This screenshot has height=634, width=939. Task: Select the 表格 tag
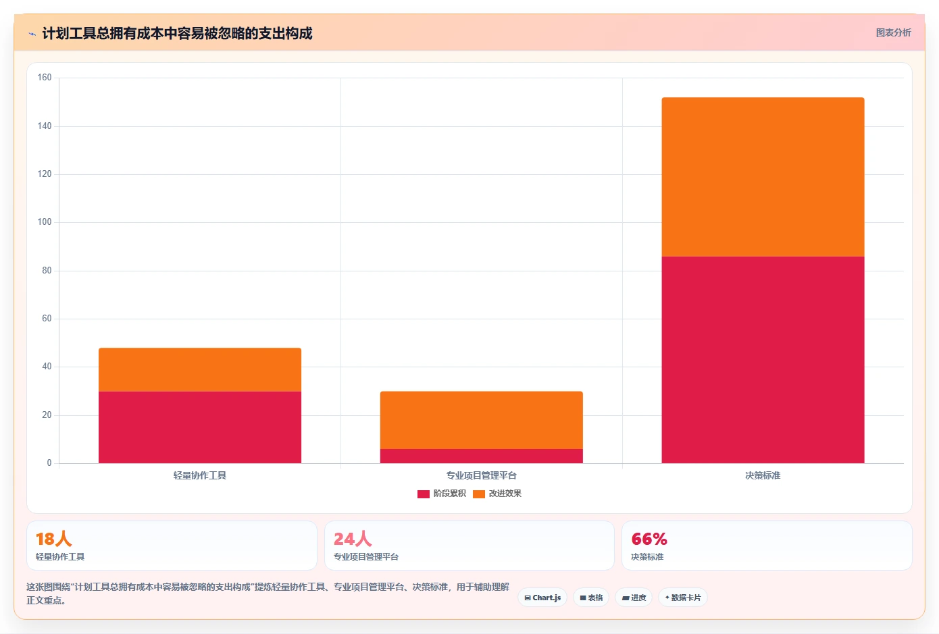(x=591, y=598)
